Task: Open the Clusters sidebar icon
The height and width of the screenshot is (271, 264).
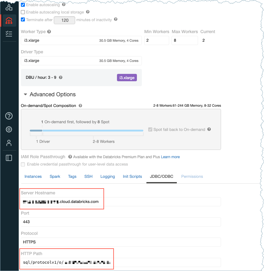Action: (9, 21)
